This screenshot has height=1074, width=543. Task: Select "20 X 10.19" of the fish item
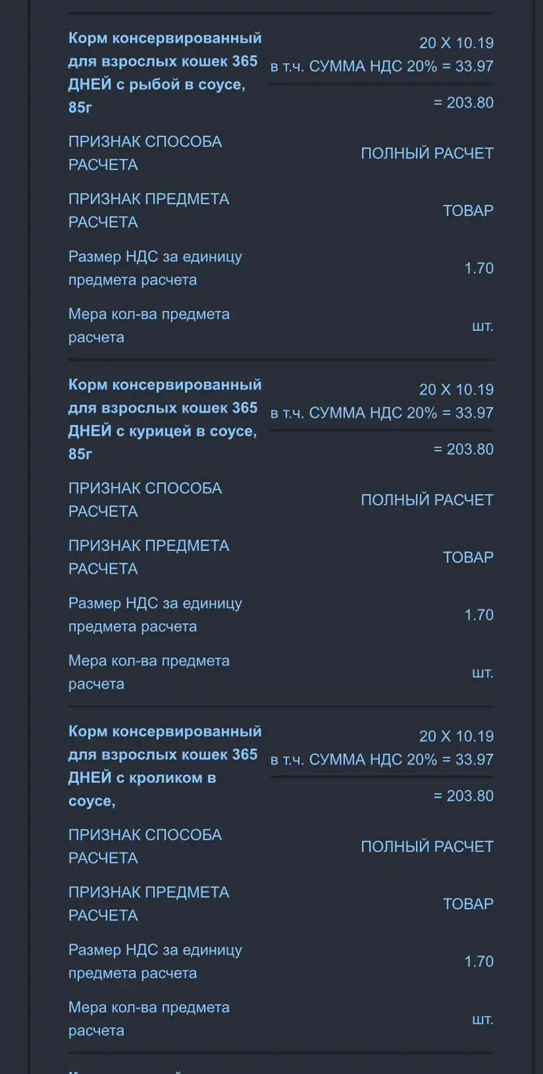456,43
